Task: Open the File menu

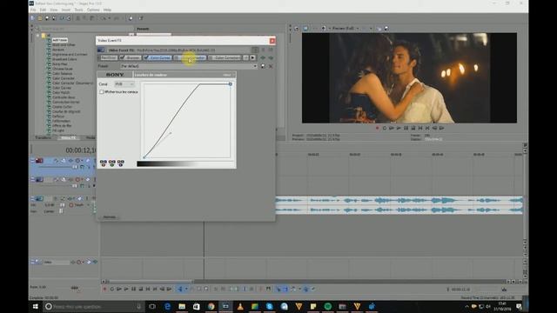Action: [x=33, y=10]
